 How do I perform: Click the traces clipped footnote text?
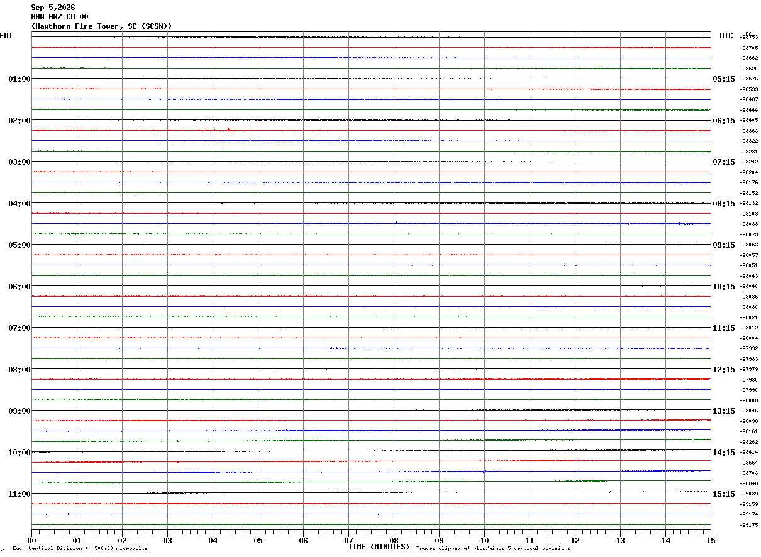coord(493,549)
